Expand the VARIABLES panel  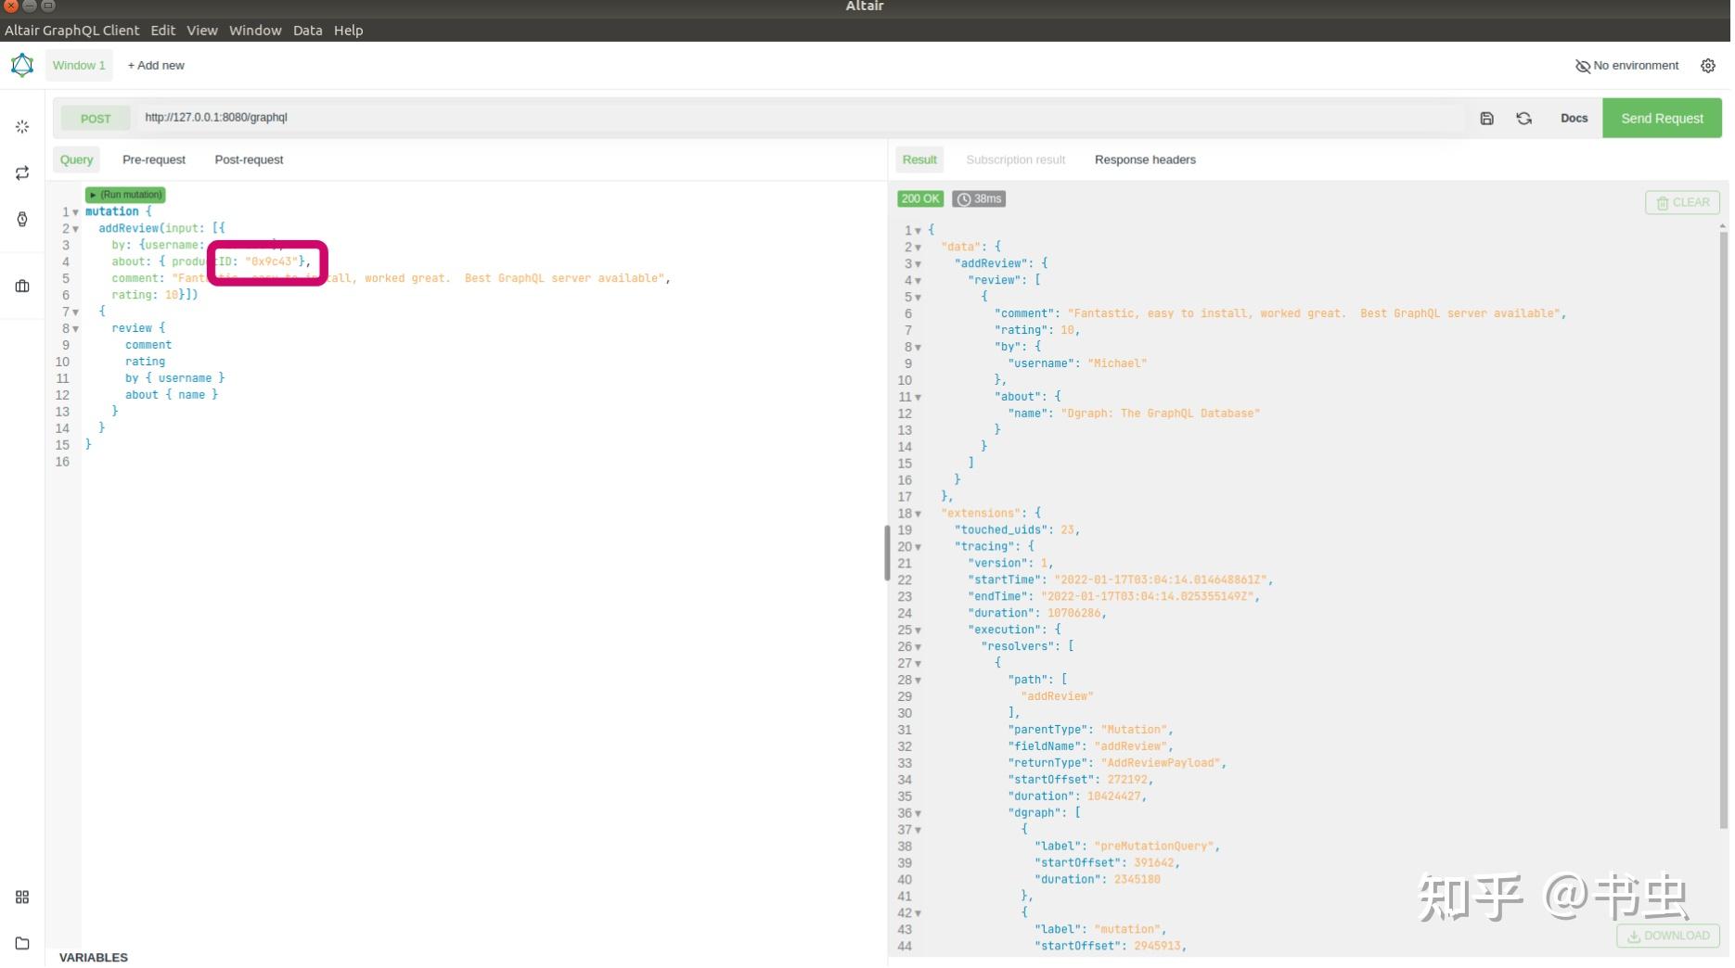point(94,958)
